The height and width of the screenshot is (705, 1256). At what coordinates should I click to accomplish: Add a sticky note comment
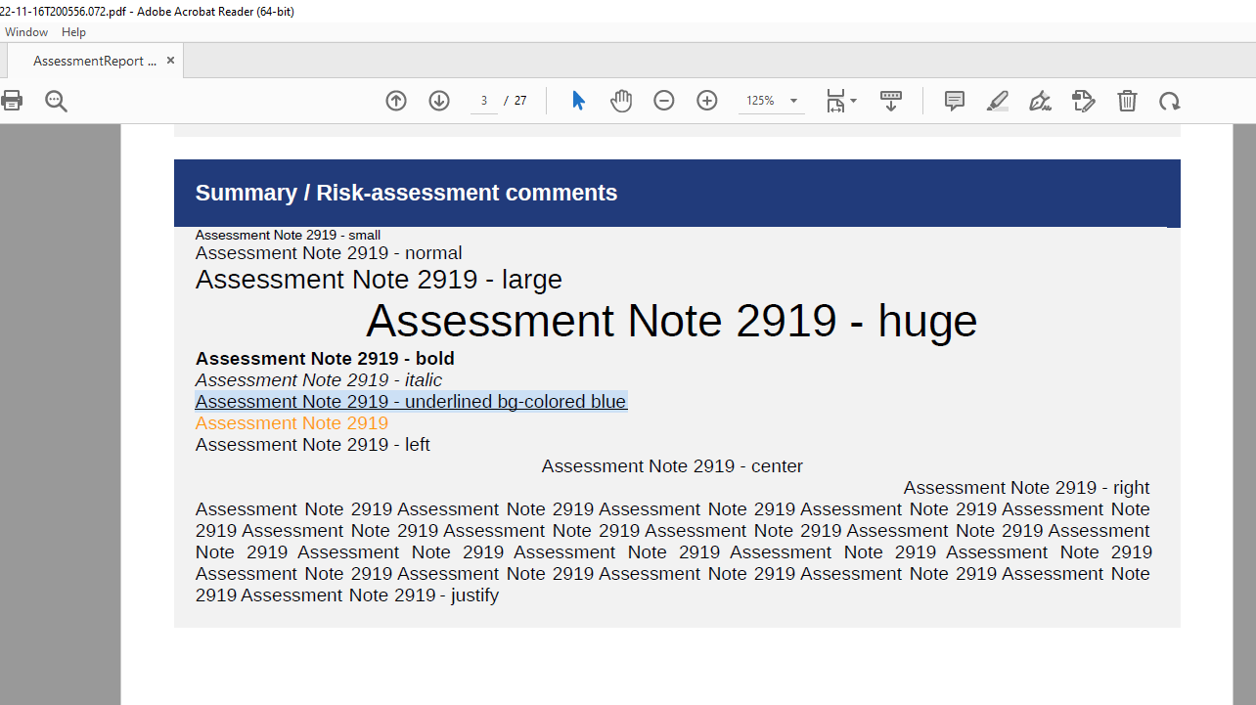point(955,101)
